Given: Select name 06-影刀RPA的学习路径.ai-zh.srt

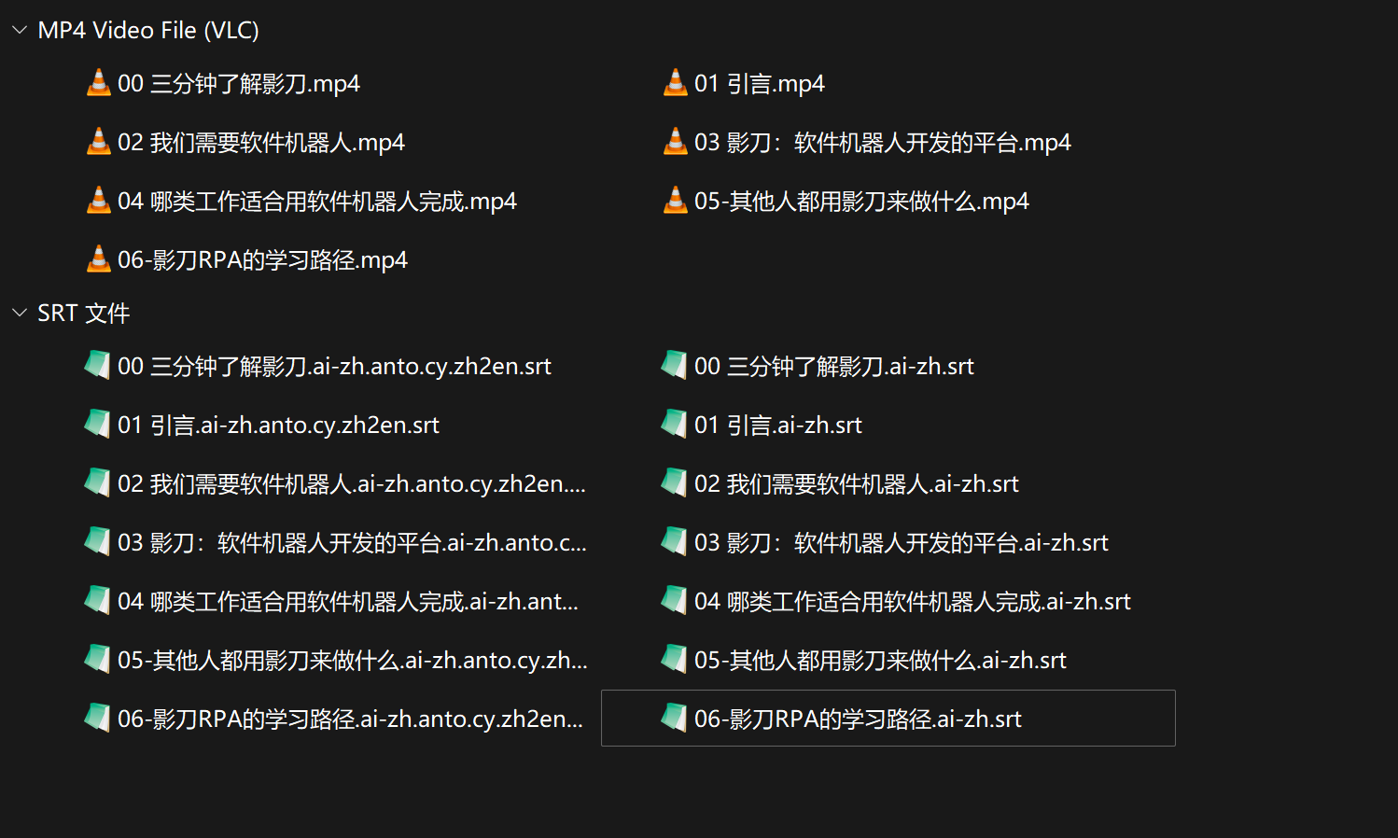Looking at the screenshot, I should 858,719.
